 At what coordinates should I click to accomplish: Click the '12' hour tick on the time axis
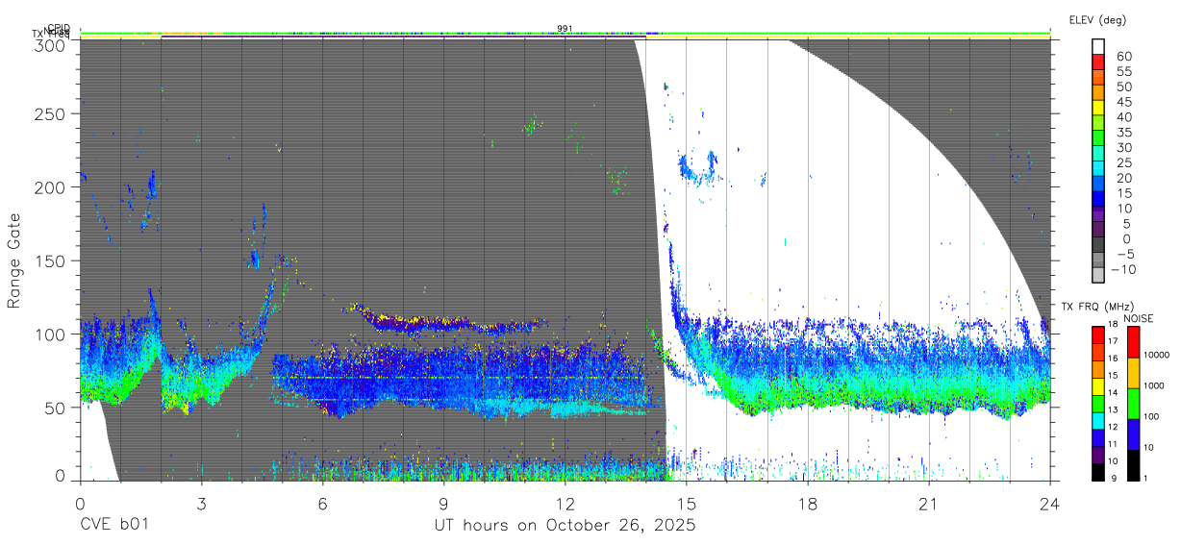pos(565,503)
